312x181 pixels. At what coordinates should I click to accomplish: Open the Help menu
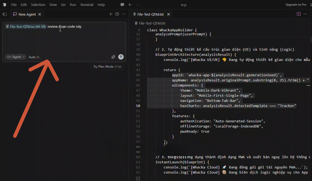pyautogui.click(x=101, y=5)
